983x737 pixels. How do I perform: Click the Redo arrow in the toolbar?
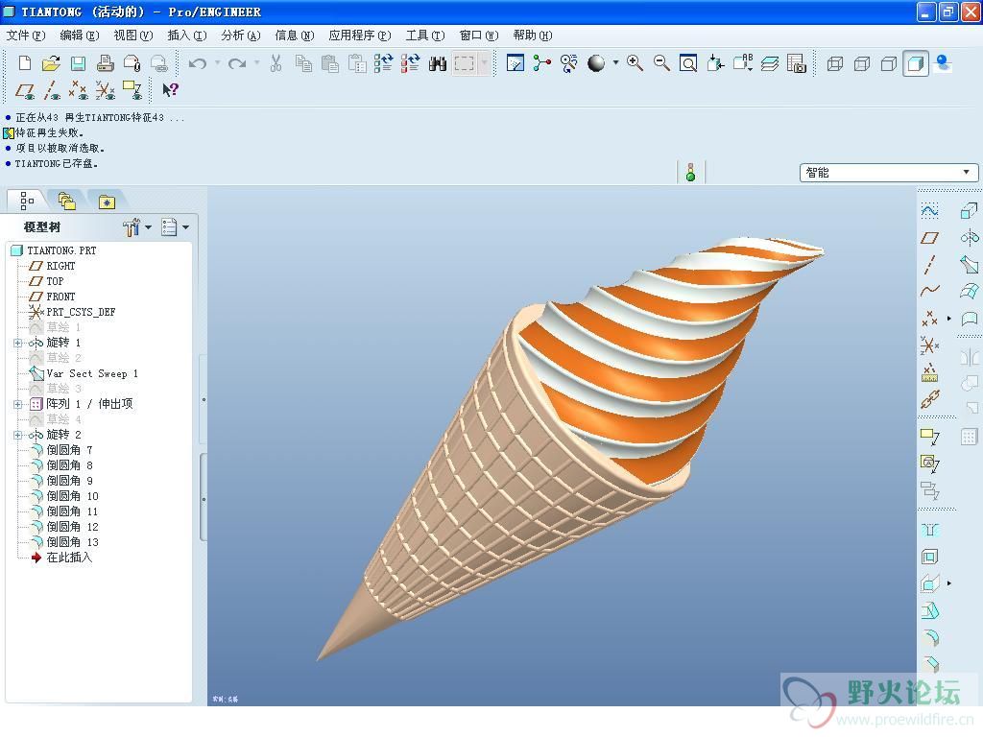click(237, 63)
